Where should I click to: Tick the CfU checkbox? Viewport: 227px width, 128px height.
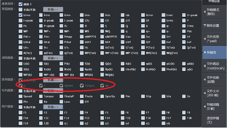click(x=82, y=21)
